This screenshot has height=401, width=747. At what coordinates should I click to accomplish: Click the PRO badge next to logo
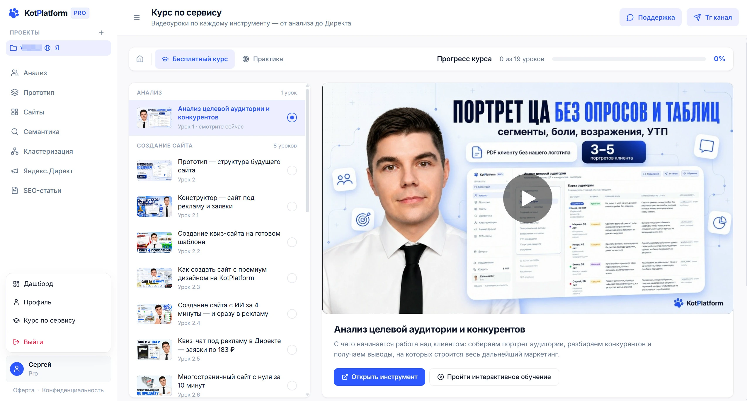[80, 13]
